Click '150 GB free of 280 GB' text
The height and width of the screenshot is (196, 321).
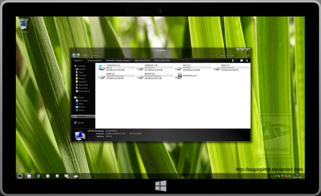point(229,70)
